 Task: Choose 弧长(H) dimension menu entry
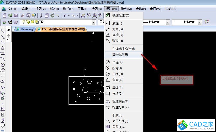pos(124,41)
